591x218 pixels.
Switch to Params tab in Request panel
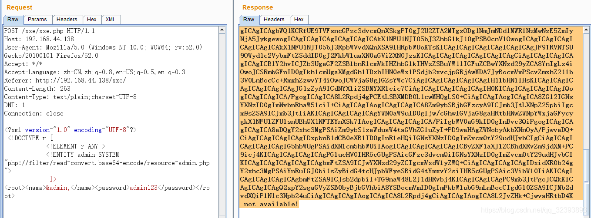[x=37, y=20]
